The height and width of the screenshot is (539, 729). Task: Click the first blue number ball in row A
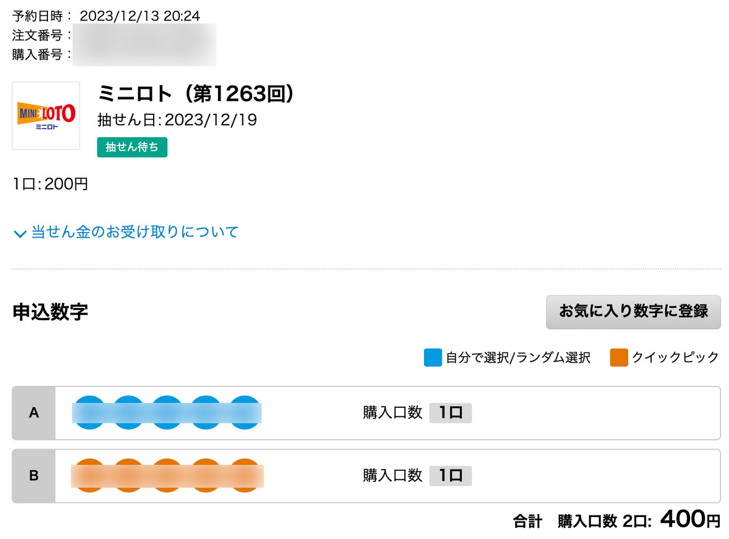[90, 413]
